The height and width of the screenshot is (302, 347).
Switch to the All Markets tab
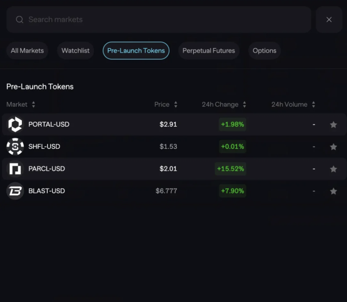click(x=27, y=51)
